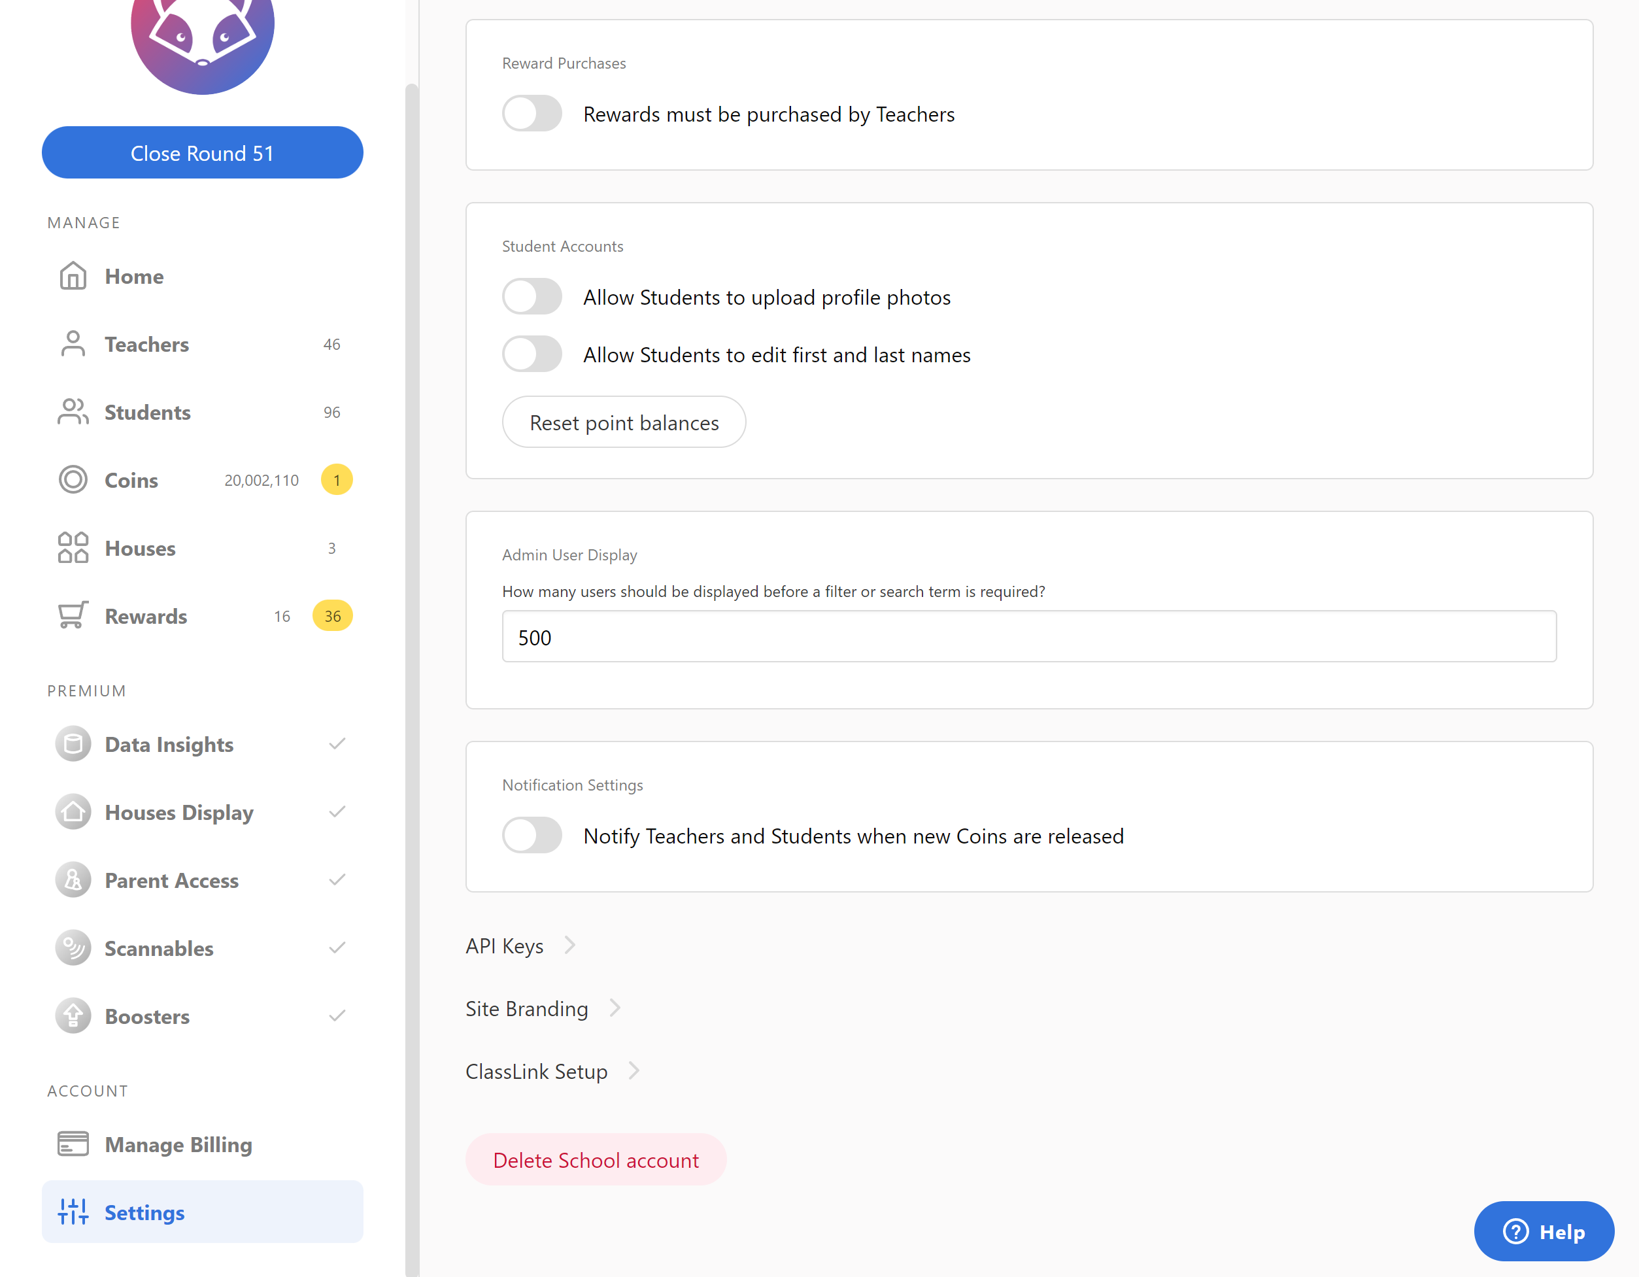Toggle Allow Students to upload profile photos
Image resolution: width=1639 pixels, height=1277 pixels.
532,297
